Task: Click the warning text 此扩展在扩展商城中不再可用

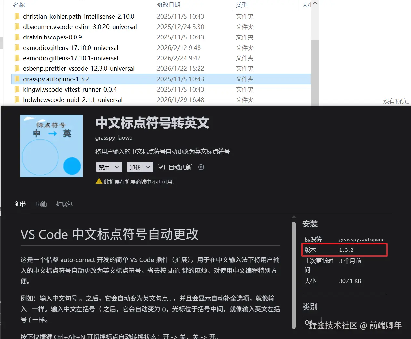Action: [x=139, y=182]
